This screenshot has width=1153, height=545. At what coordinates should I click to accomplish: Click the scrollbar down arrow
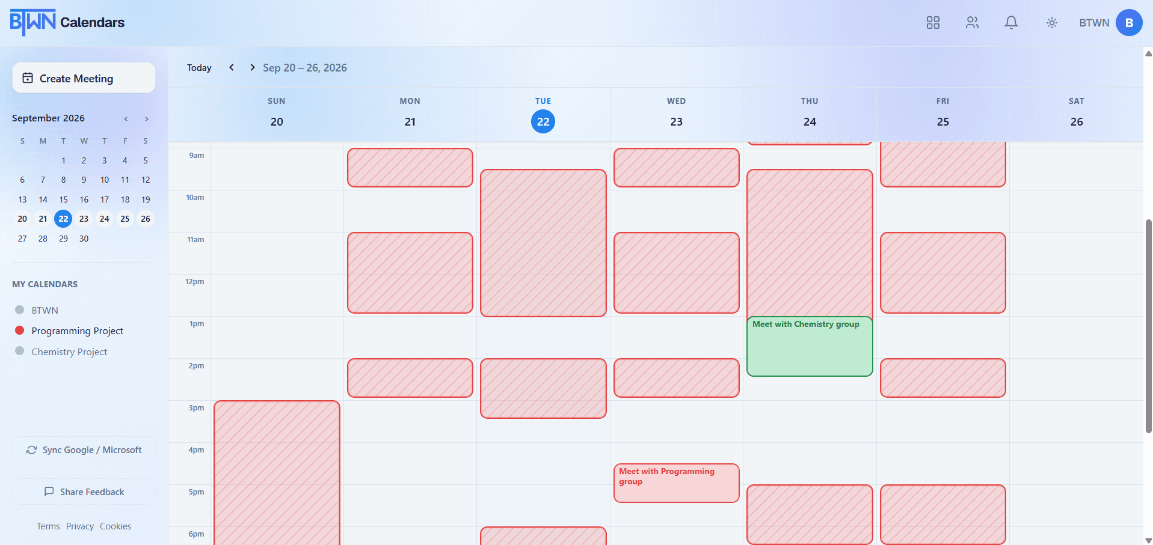(x=1148, y=540)
